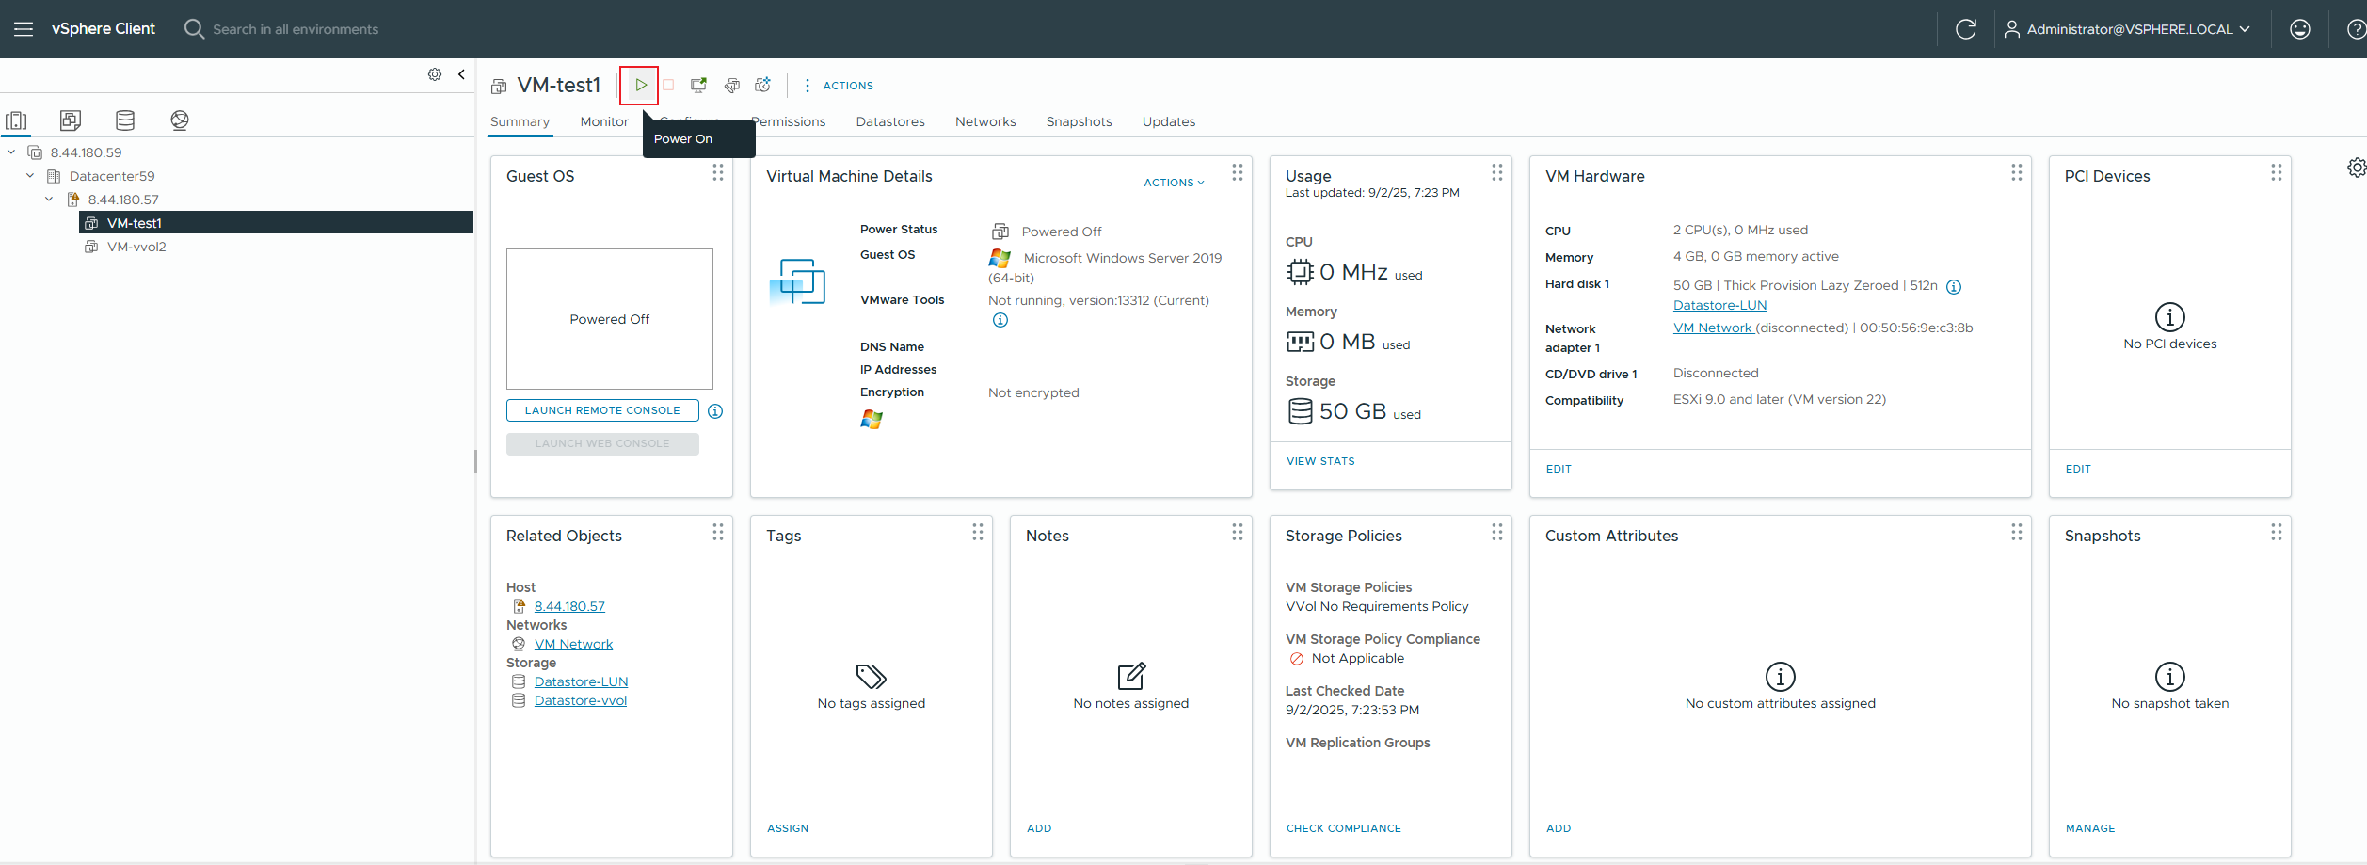Open the feedback smiley icon
Viewport: 2367px width, 865px height.
pos(2300,29)
